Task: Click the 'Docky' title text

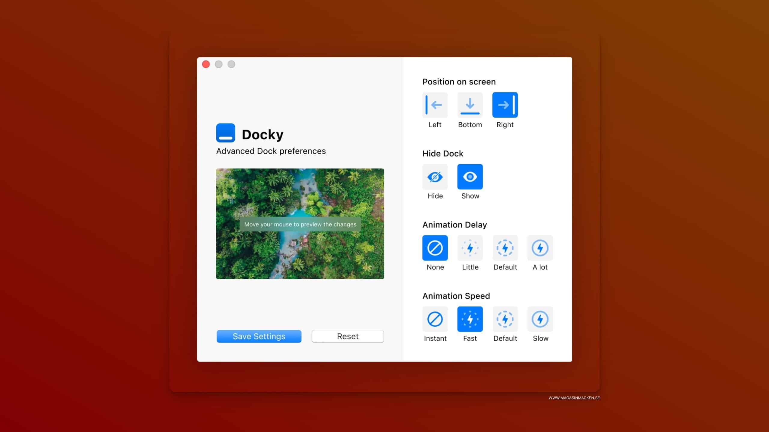Action: (x=263, y=134)
